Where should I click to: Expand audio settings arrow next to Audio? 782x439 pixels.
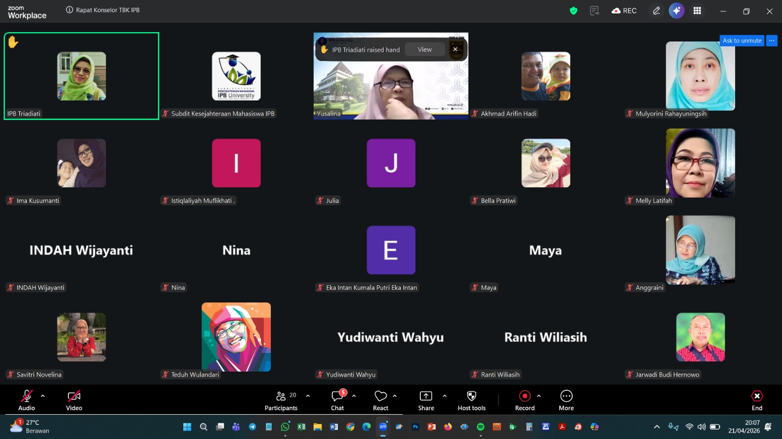tap(43, 396)
